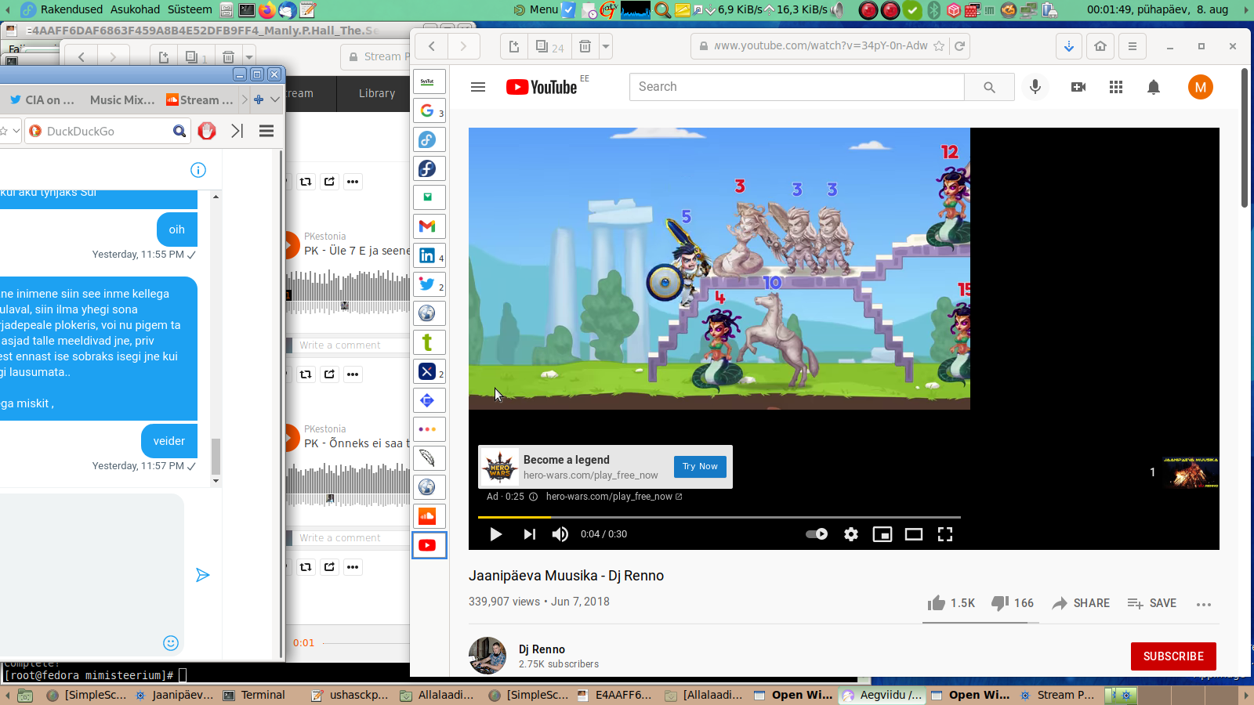The height and width of the screenshot is (705, 1254).
Task: Open the YouTube guide hamburger menu
Action: click(x=478, y=87)
